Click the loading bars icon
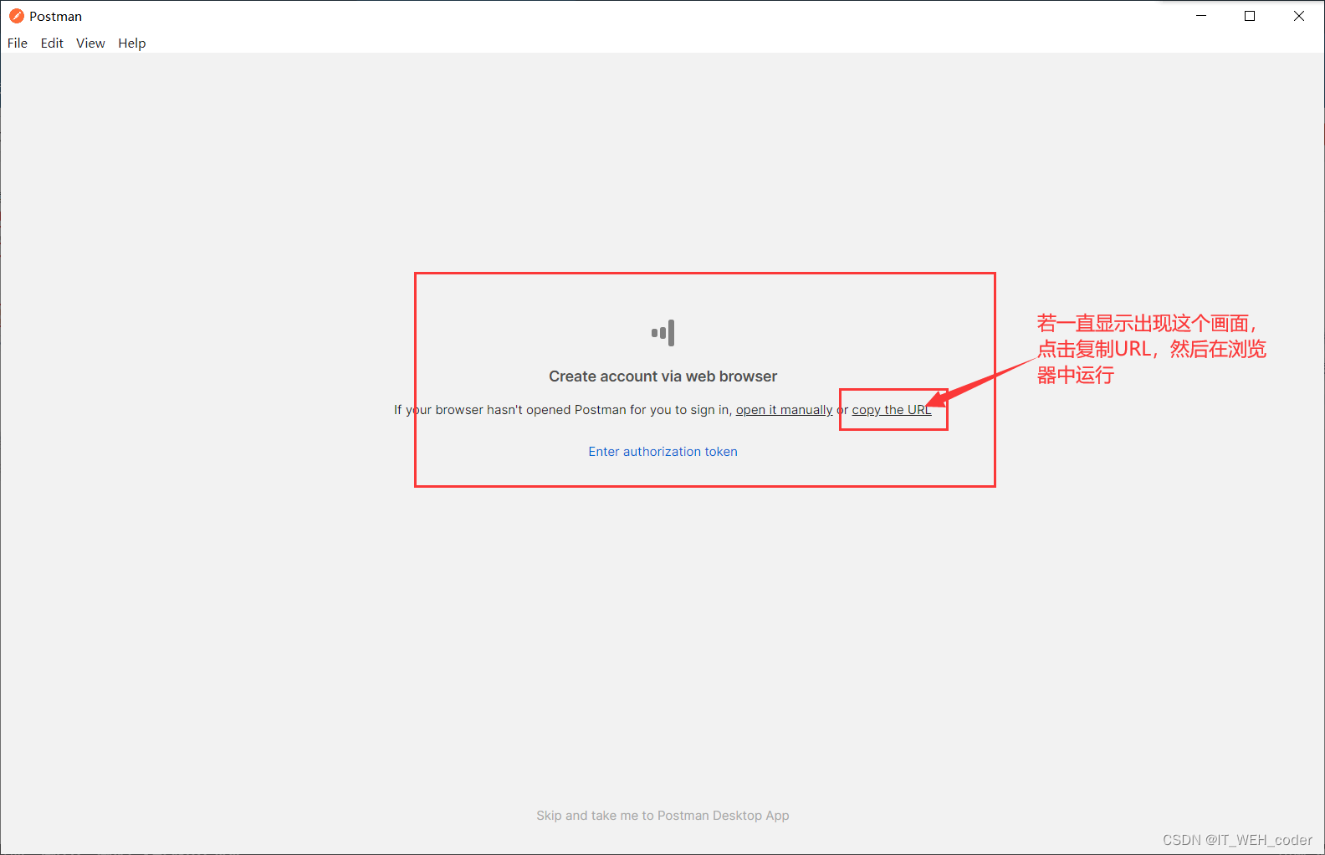 coord(662,333)
